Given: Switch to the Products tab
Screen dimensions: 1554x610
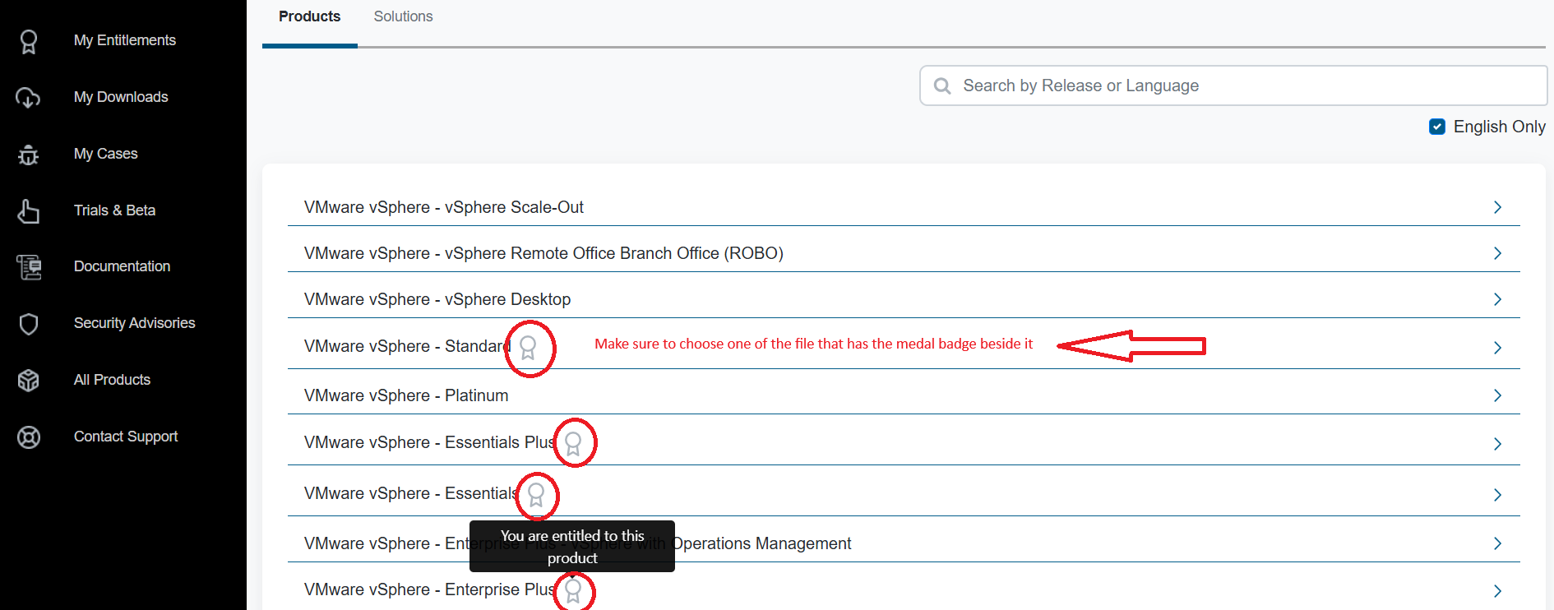Looking at the screenshot, I should [309, 16].
